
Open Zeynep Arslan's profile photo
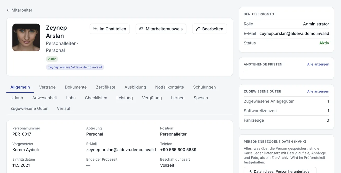click(26, 37)
